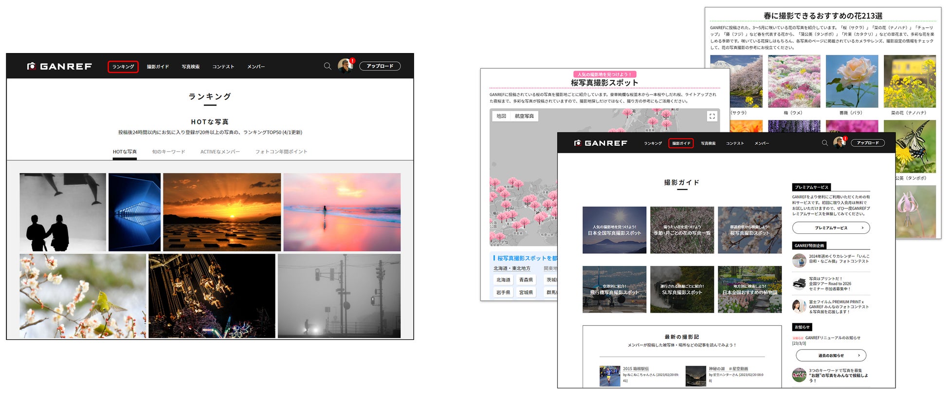Open the foggy street photo thumbnail
This screenshot has height=393, width=949.
(339, 296)
